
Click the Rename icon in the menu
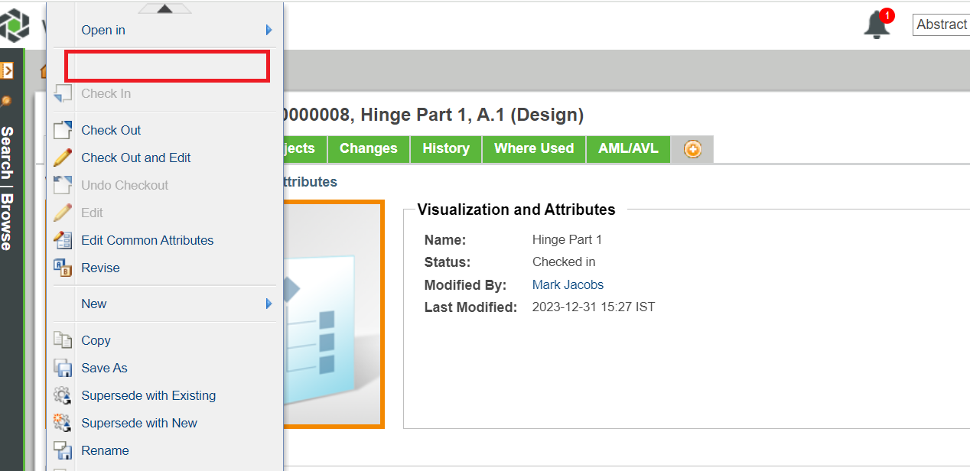[x=64, y=450]
